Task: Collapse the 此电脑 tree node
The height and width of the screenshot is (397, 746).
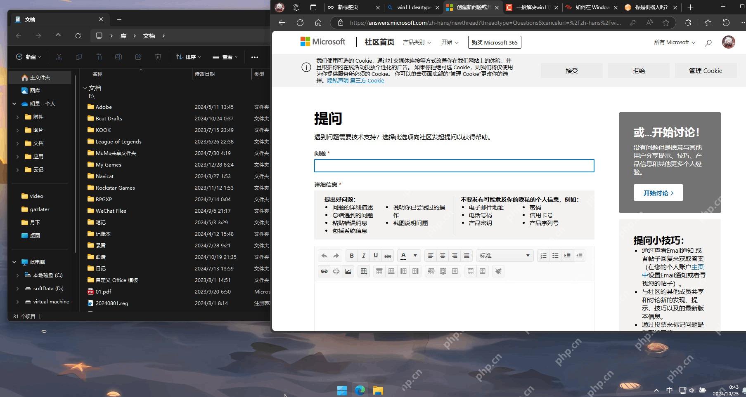Action: point(14,262)
